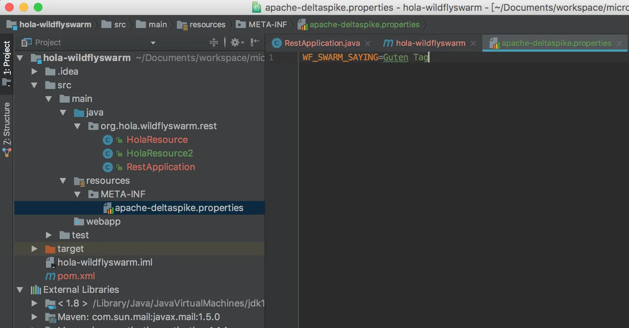Hide the Project tool window
Screen dimensions: 629x328
click(255, 43)
